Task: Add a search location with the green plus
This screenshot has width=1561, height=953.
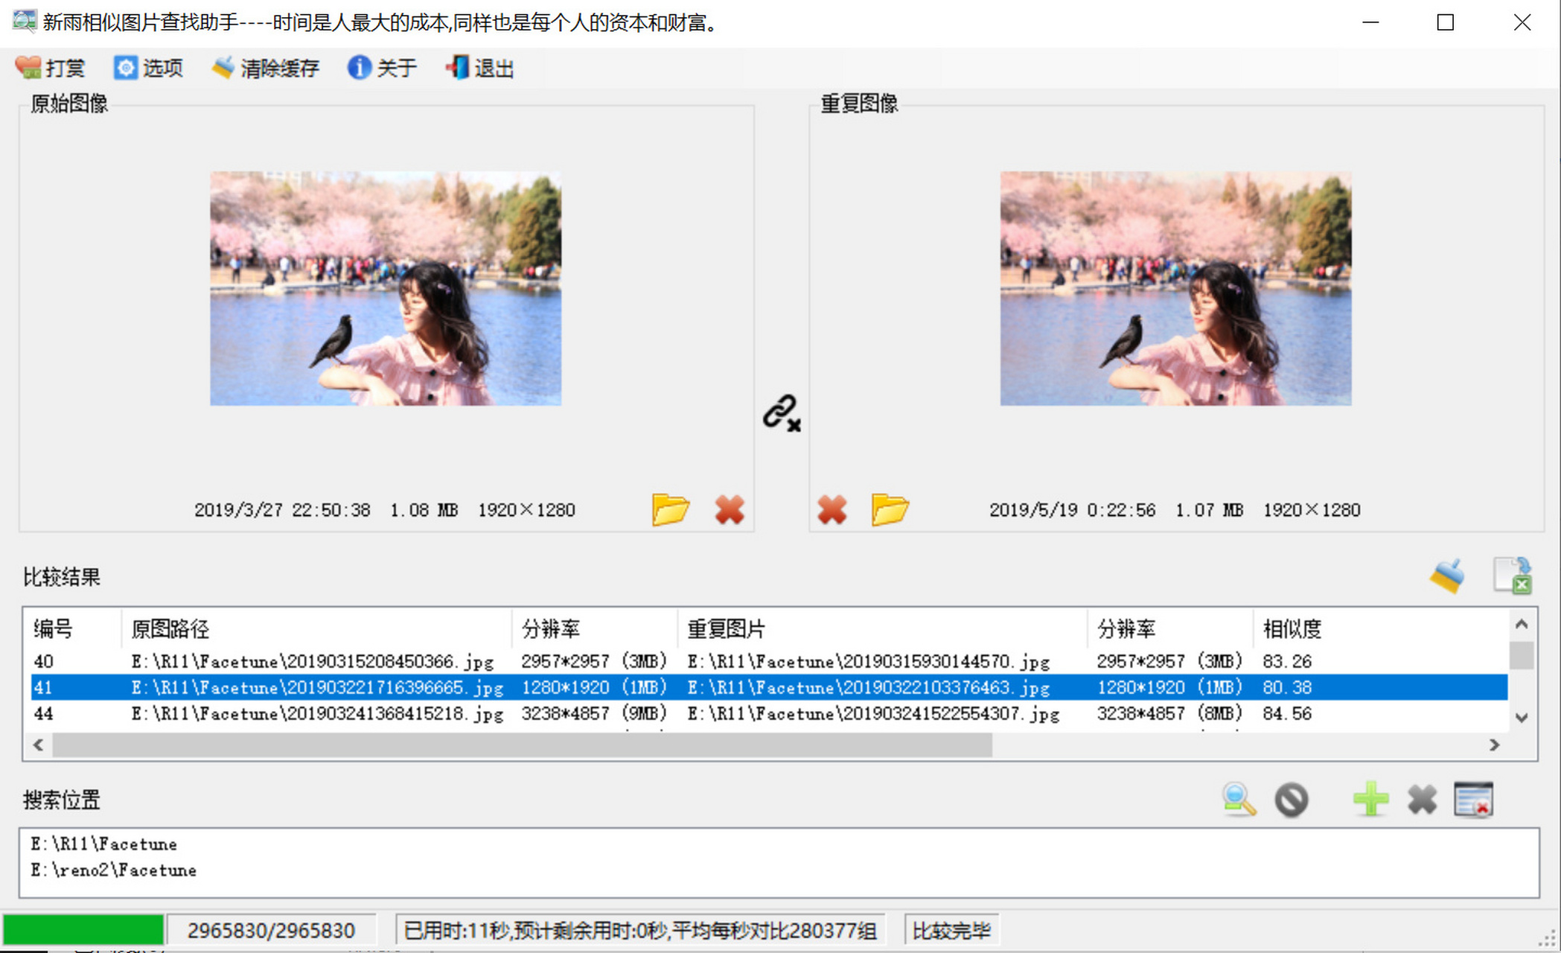Action: tap(1372, 800)
